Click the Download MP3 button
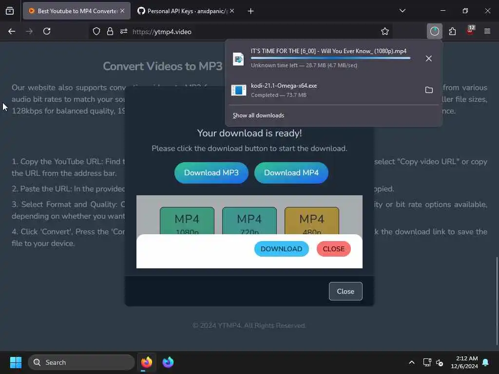The width and height of the screenshot is (499, 374). tap(211, 173)
